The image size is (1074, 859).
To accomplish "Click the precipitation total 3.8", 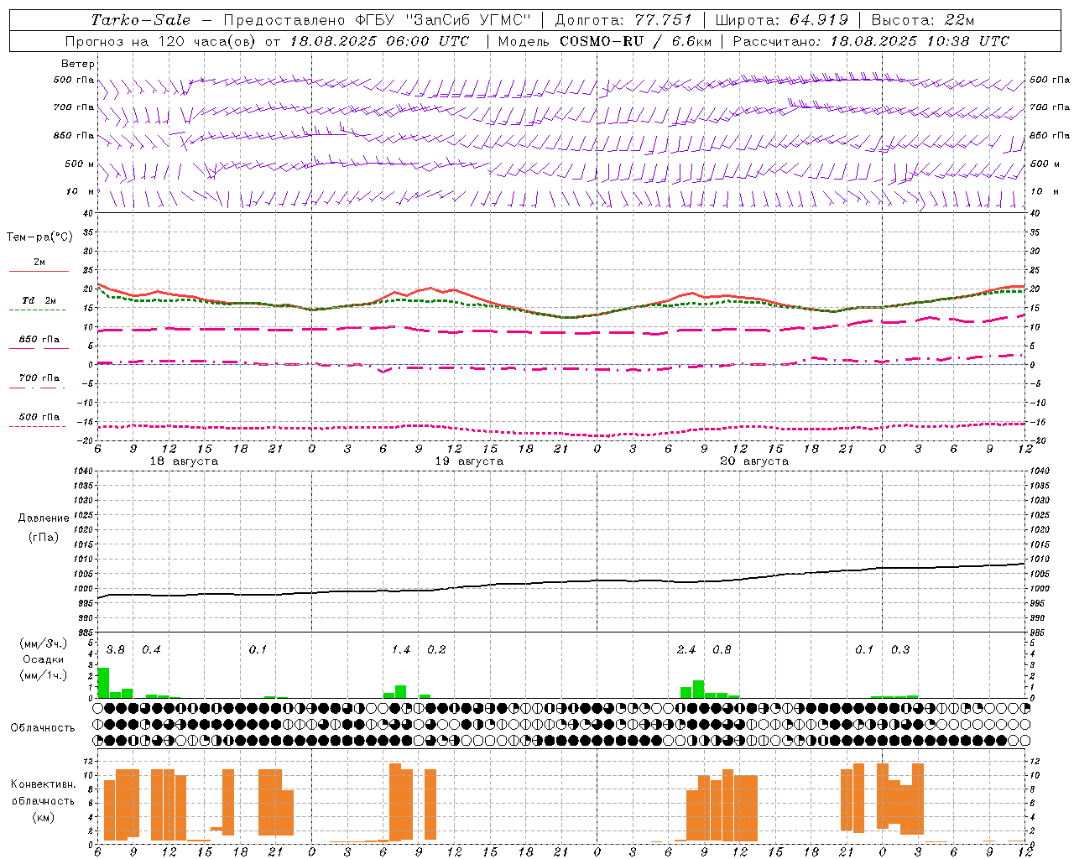I will [x=116, y=650].
